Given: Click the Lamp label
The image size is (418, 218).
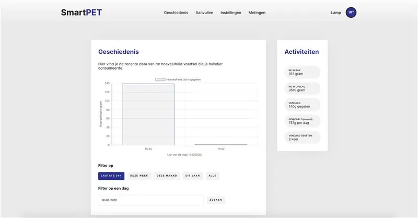Looking at the screenshot, I should [335, 13].
